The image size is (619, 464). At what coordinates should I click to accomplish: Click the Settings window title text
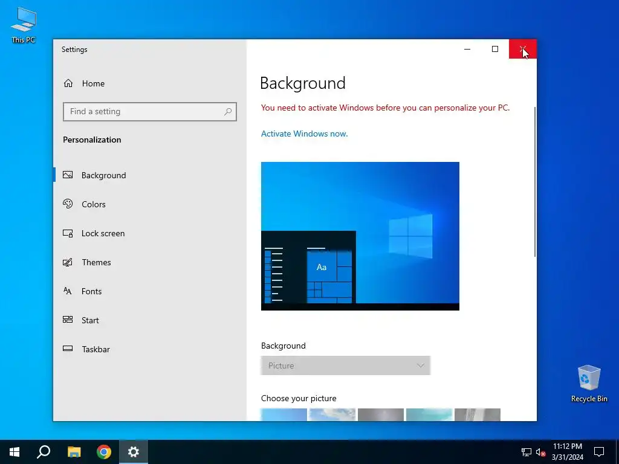click(x=74, y=50)
